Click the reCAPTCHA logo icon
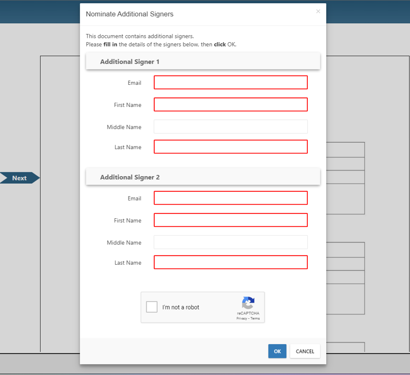This screenshot has width=410, height=375. pos(248,303)
